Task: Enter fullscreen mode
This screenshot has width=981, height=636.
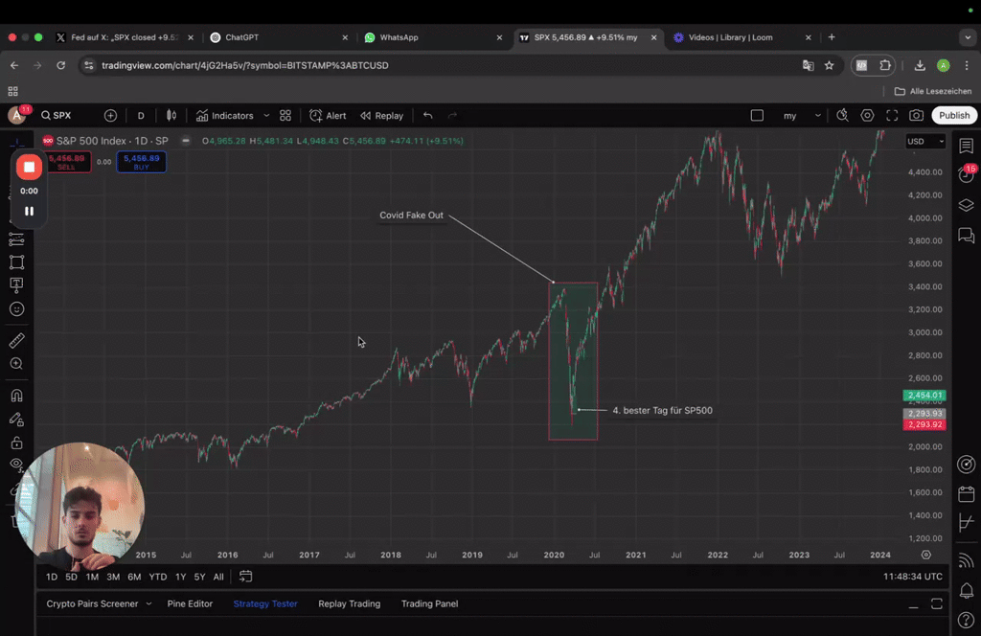Action: [x=892, y=116]
